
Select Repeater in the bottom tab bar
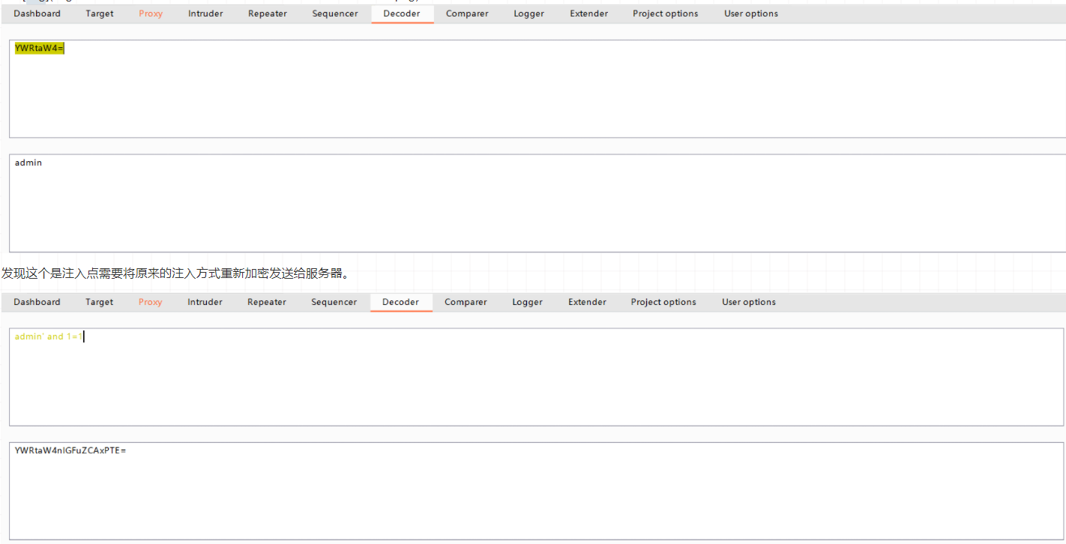coord(267,302)
